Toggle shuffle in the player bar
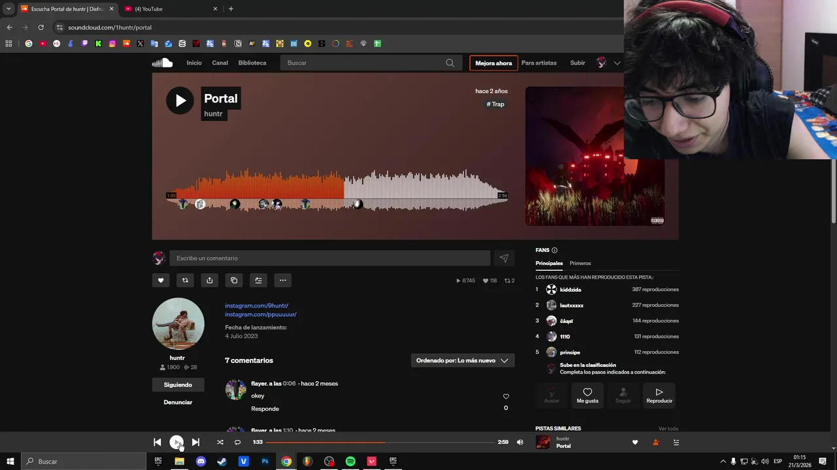 coord(220,442)
